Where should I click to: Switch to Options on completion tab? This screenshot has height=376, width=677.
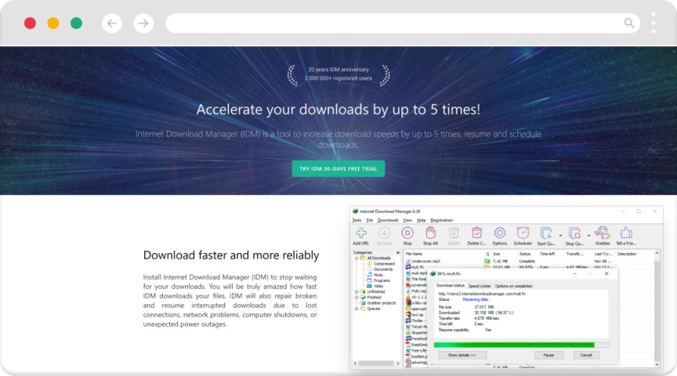pyautogui.click(x=513, y=286)
